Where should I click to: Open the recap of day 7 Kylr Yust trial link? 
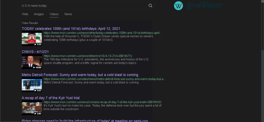(51, 98)
